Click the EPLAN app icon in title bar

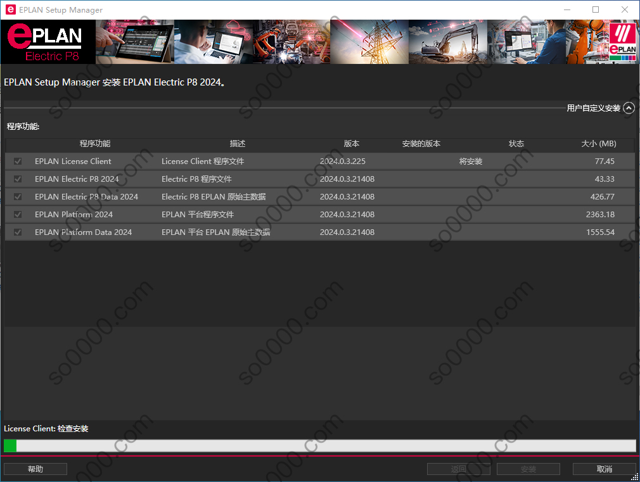(x=11, y=10)
